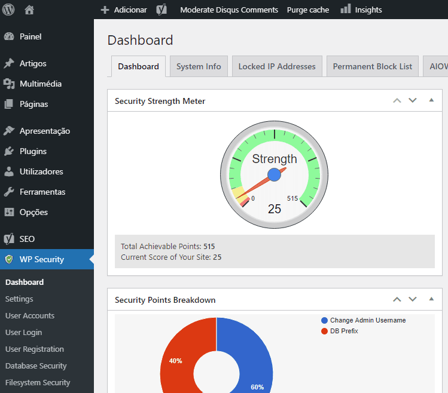Click the blue Change Admin Username legend dot

[324, 321]
